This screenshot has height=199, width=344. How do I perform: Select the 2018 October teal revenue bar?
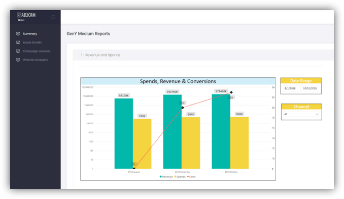pyautogui.click(x=221, y=131)
